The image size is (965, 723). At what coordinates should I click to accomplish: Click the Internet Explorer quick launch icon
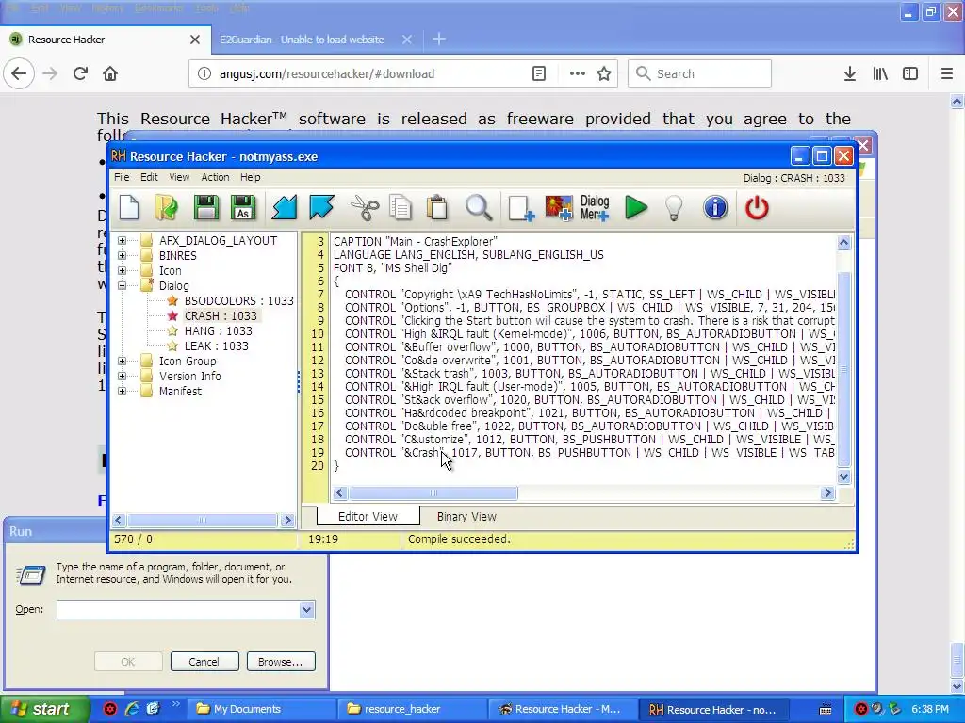tap(132, 709)
